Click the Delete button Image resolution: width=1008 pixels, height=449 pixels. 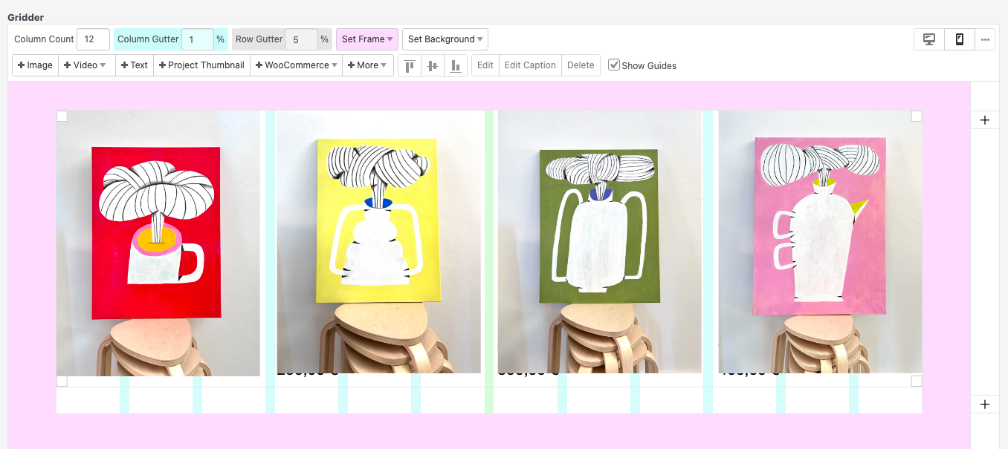[x=581, y=65]
